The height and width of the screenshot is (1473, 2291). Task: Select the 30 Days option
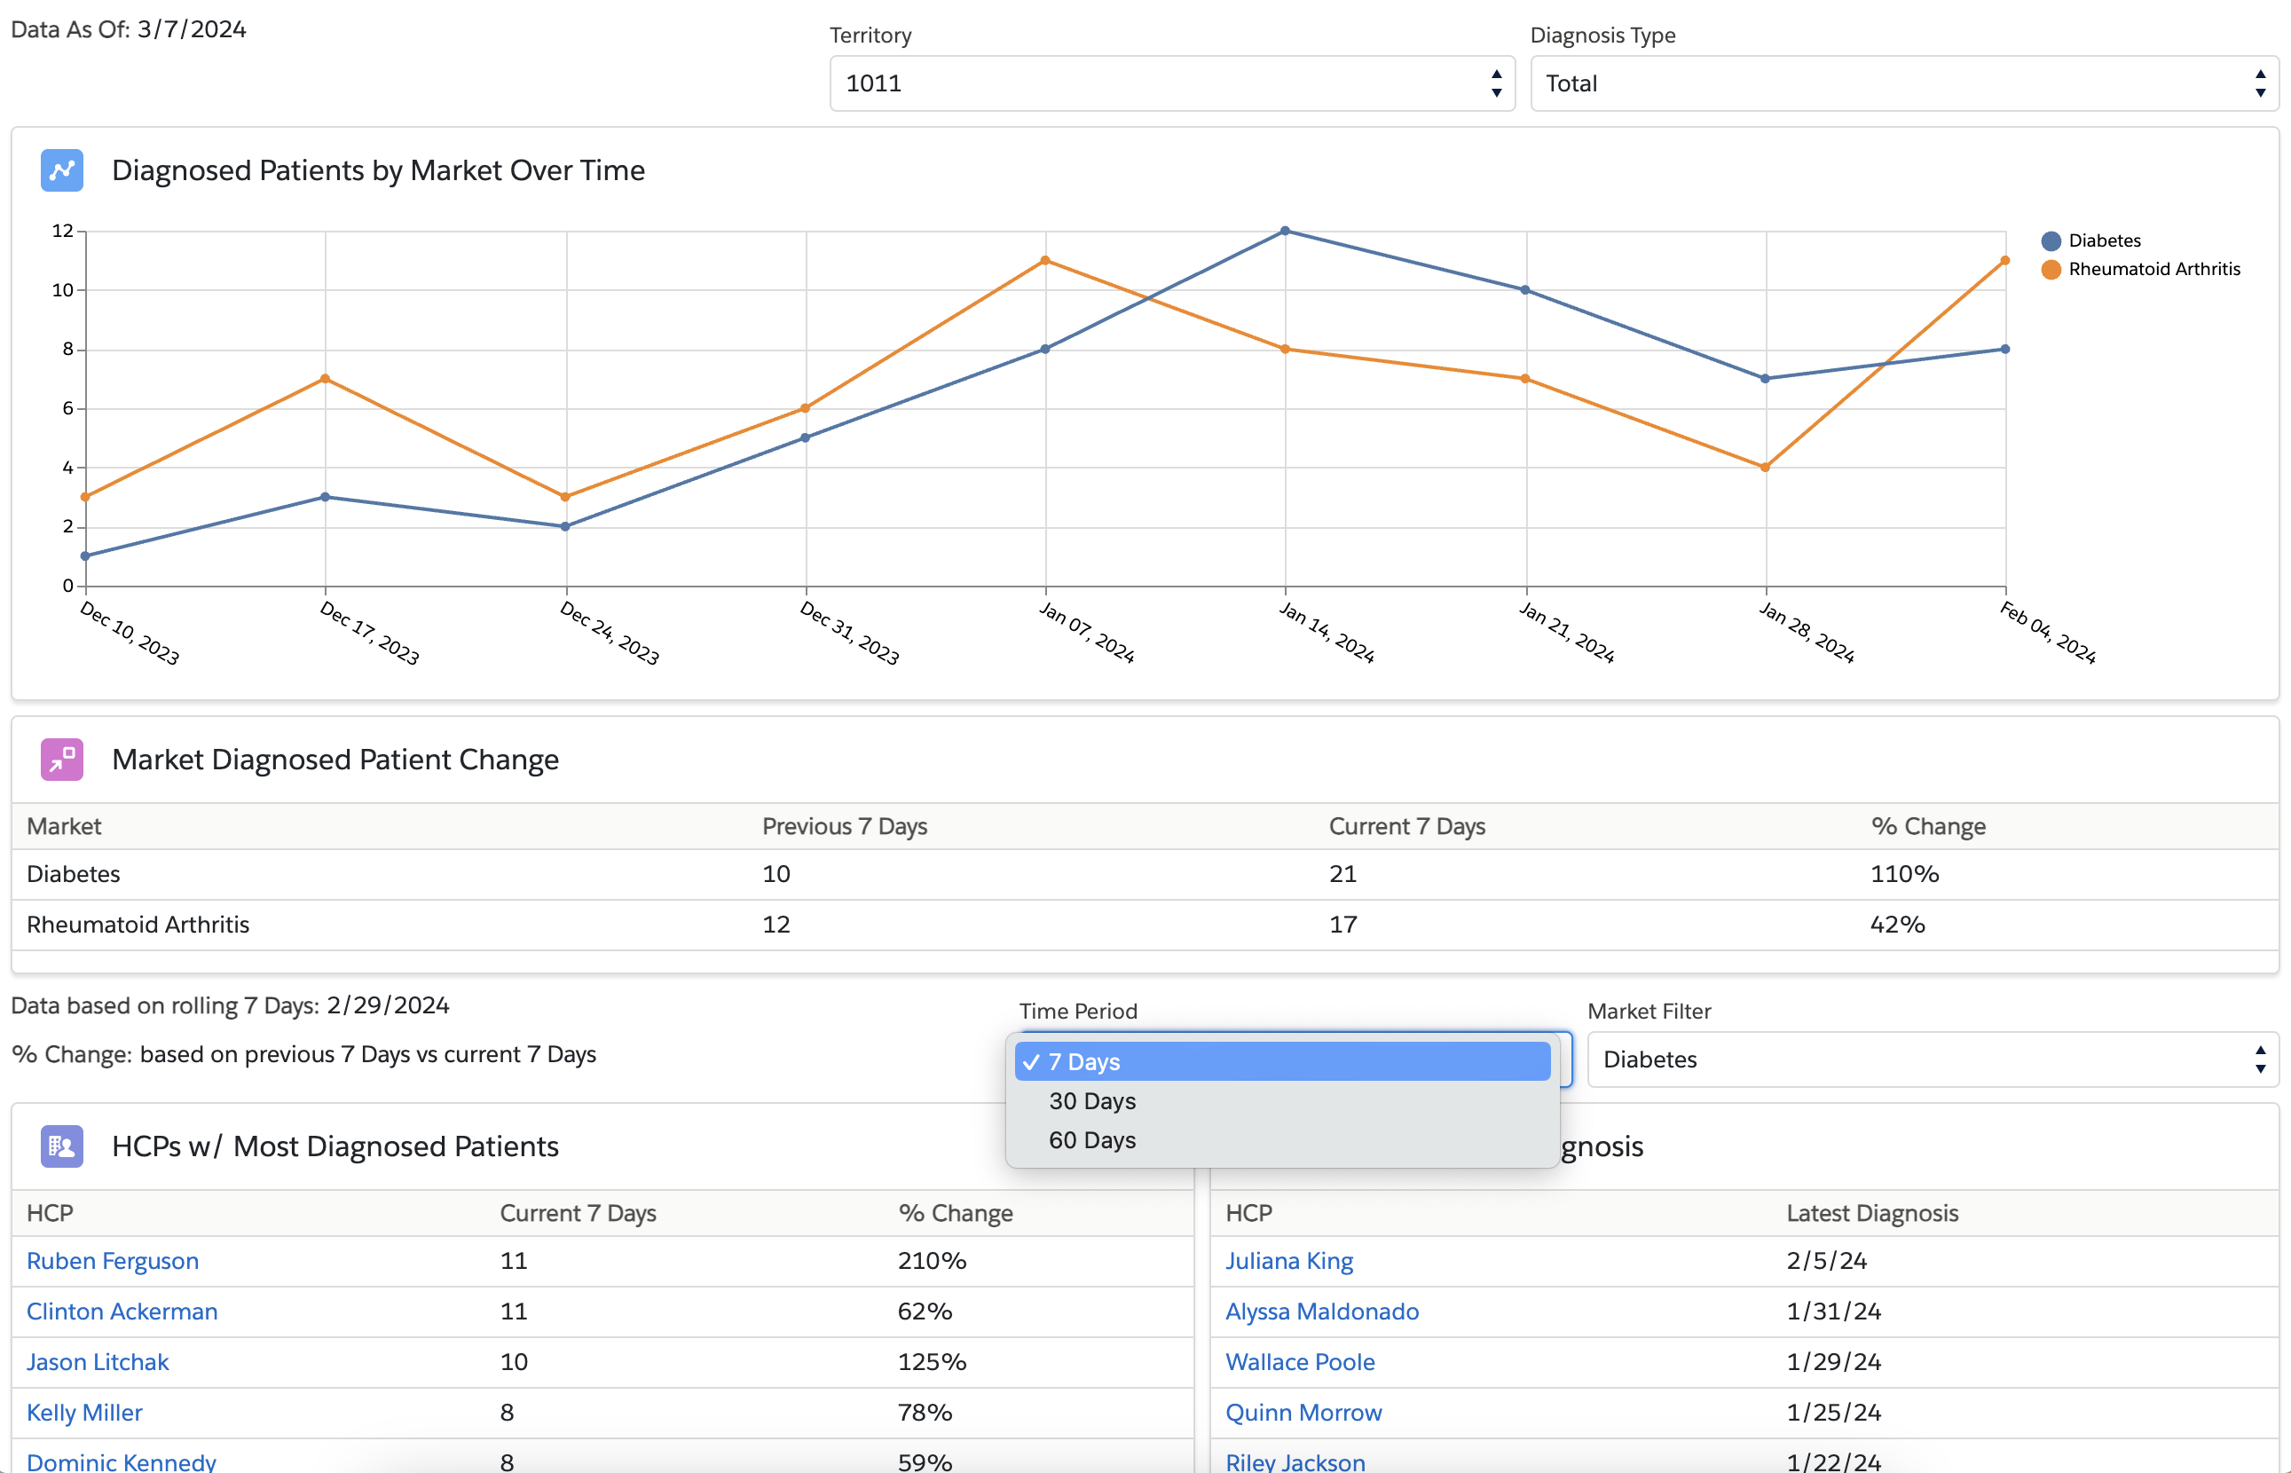(1092, 1101)
